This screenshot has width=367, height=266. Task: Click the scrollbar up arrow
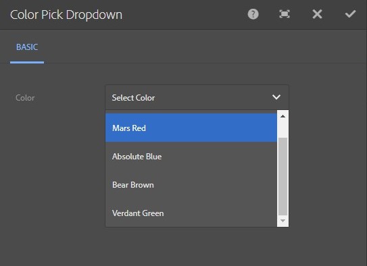pyautogui.click(x=283, y=116)
